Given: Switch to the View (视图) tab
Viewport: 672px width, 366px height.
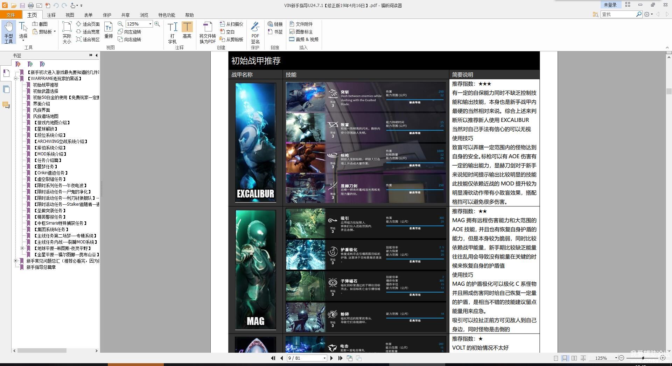Looking at the screenshot, I should (70, 15).
